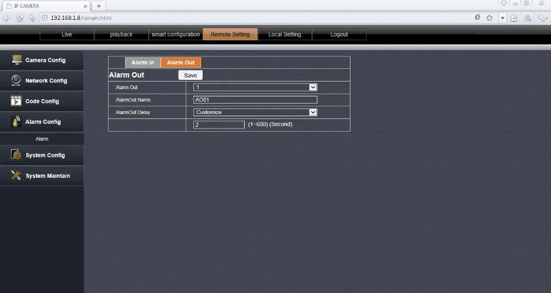551x293 pixels.
Task: Click the "(1~600) (Second)" hint text
Action: [x=270, y=124]
